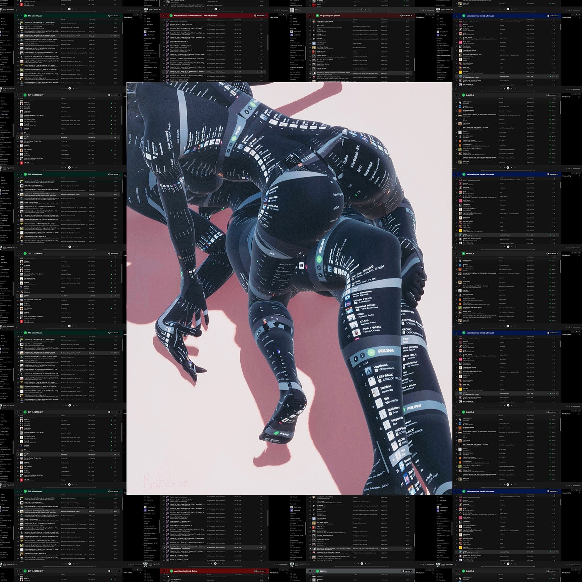The image size is (582, 582).
Task: Select Home in the Arthur Rubinstein window sidebar
Action: tap(149, 18)
